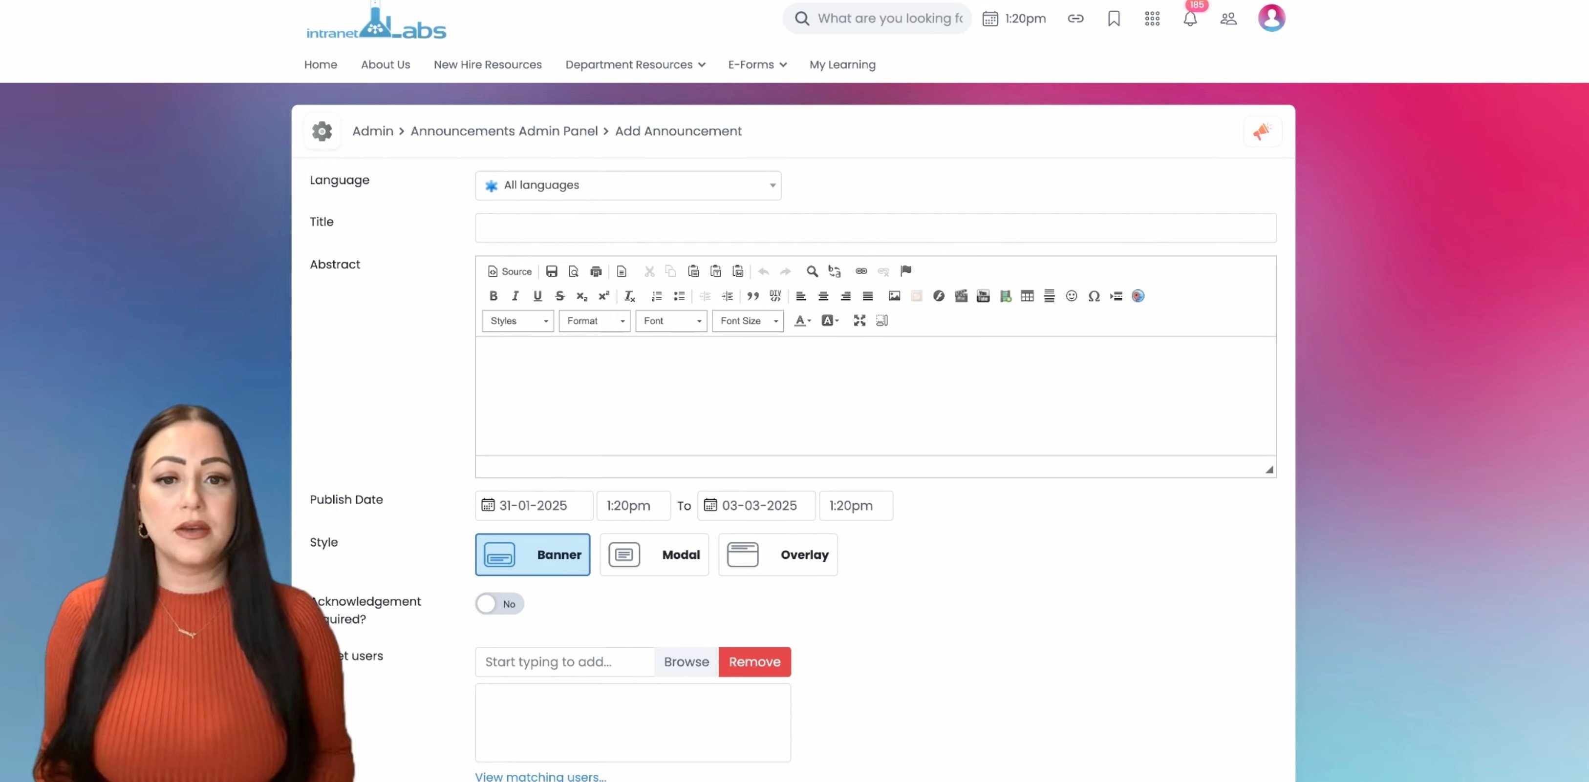
Task: Toggle Italic text formatting
Action: 515,296
